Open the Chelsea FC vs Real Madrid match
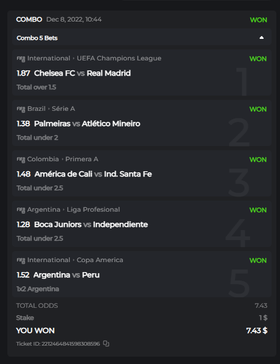This screenshot has height=364, width=280. coord(82,73)
